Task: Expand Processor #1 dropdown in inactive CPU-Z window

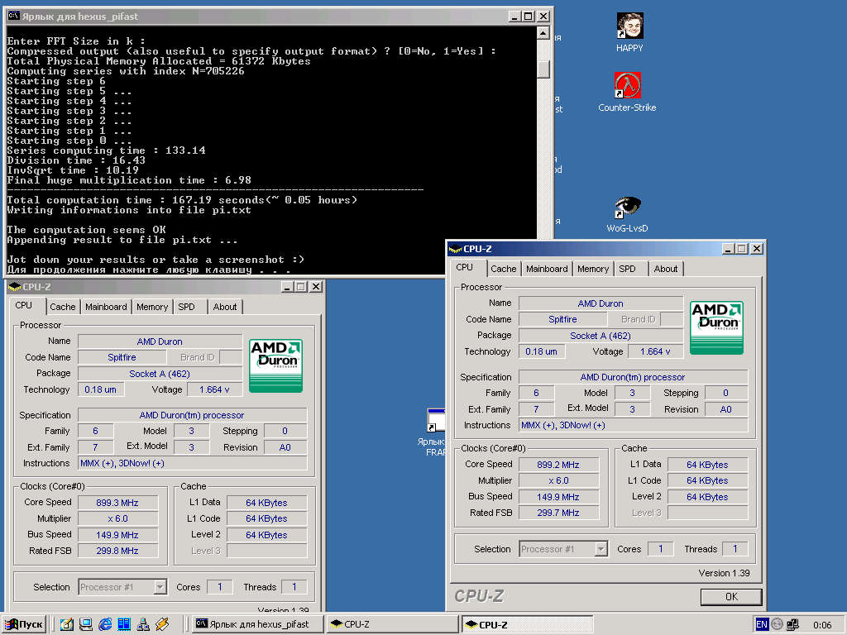Action: [x=160, y=587]
